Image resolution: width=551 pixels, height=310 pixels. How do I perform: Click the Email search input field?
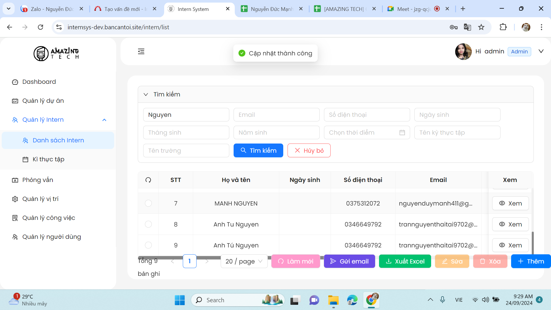pyautogui.click(x=276, y=115)
